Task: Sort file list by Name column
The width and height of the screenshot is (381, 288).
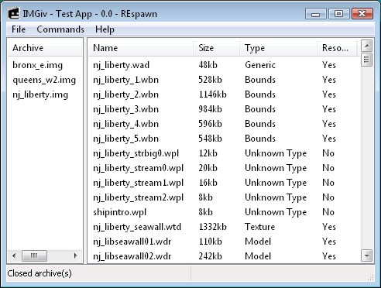Action: [141, 48]
